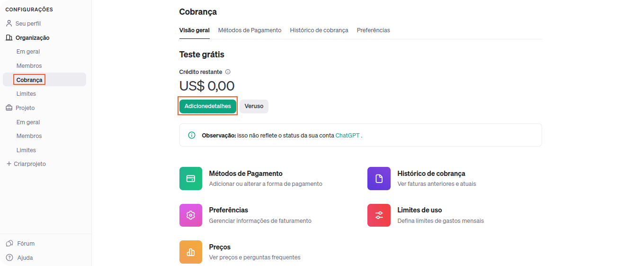Open the Preferências card title

click(229, 210)
